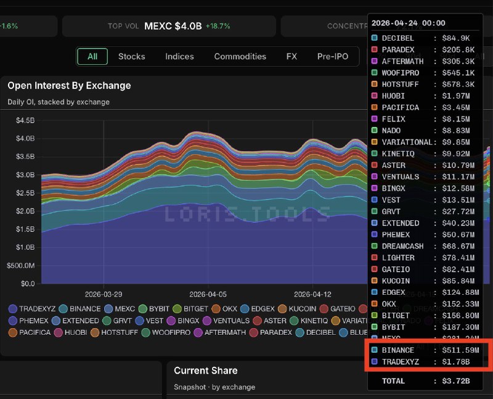The height and width of the screenshot is (399, 493).
Task: Toggle BYBIT legend color circle
Action: (x=143, y=309)
